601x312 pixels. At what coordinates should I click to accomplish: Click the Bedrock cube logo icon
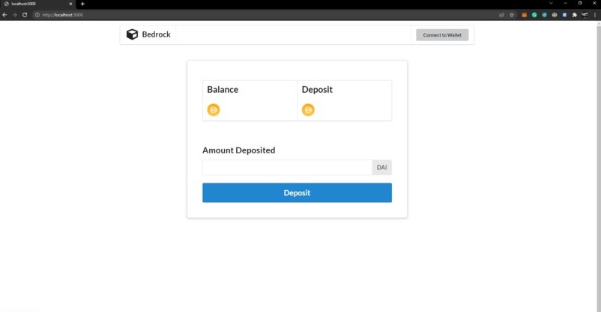coord(132,34)
